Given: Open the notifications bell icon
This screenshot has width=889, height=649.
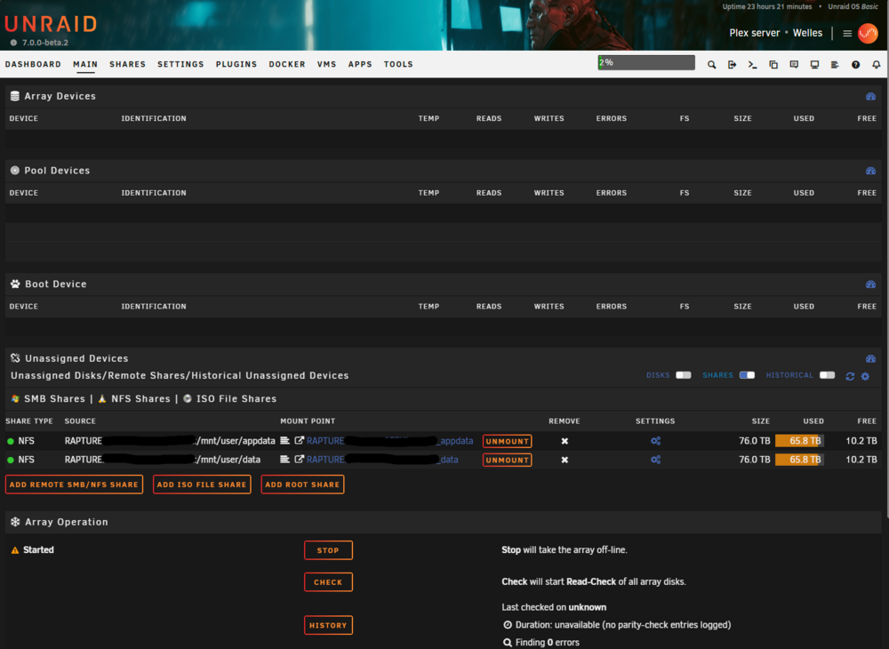Looking at the screenshot, I should (x=876, y=65).
